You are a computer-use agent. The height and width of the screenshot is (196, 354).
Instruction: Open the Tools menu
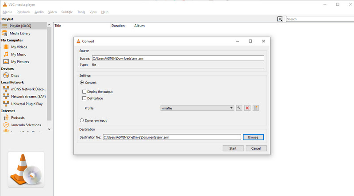(81, 12)
